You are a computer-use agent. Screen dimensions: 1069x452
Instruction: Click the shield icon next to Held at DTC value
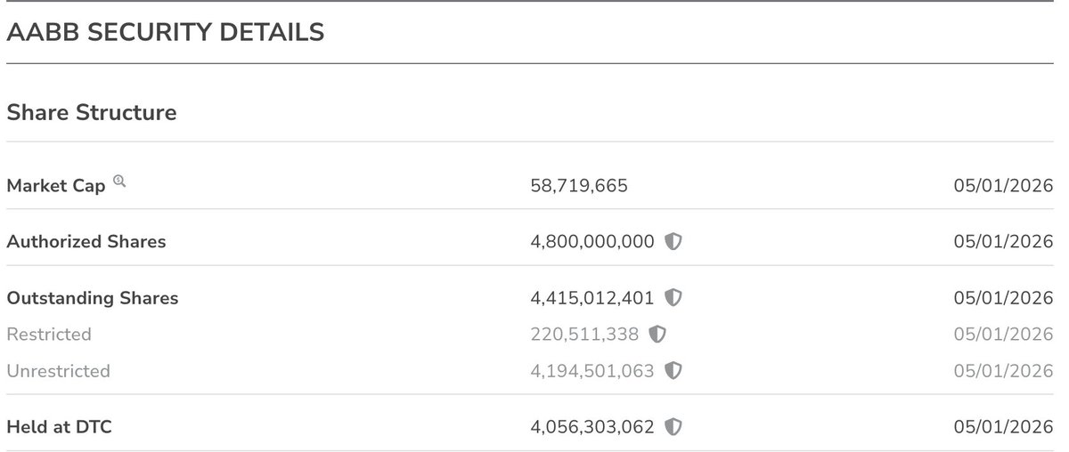[674, 427]
